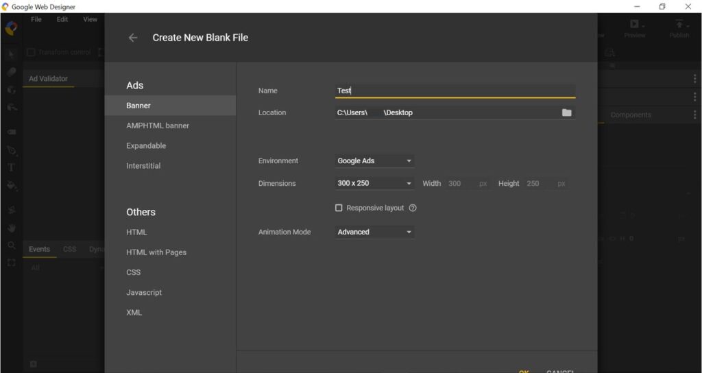Toggle the Transform control checkbox
The height and width of the screenshot is (373, 702).
pyautogui.click(x=31, y=52)
